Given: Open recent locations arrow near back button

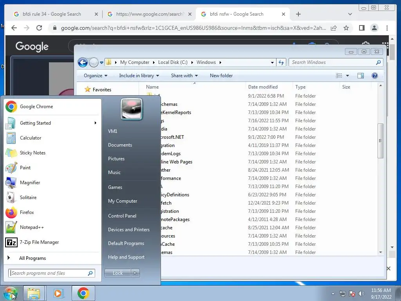Looking at the screenshot, I should [101, 62].
